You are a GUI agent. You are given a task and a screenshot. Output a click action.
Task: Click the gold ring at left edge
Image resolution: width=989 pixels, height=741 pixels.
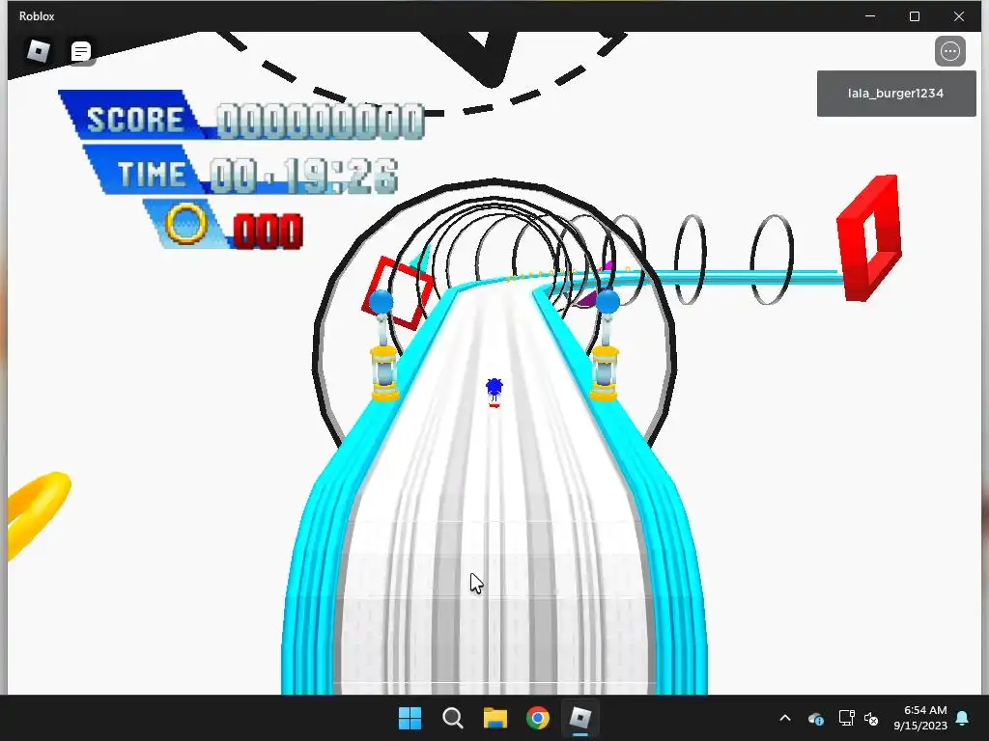click(x=38, y=515)
